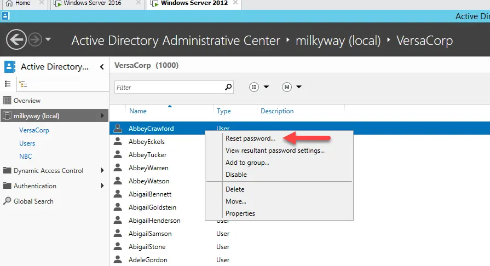Select milkyway (local) node
This screenshot has width=490, height=266.
[x=54, y=115]
